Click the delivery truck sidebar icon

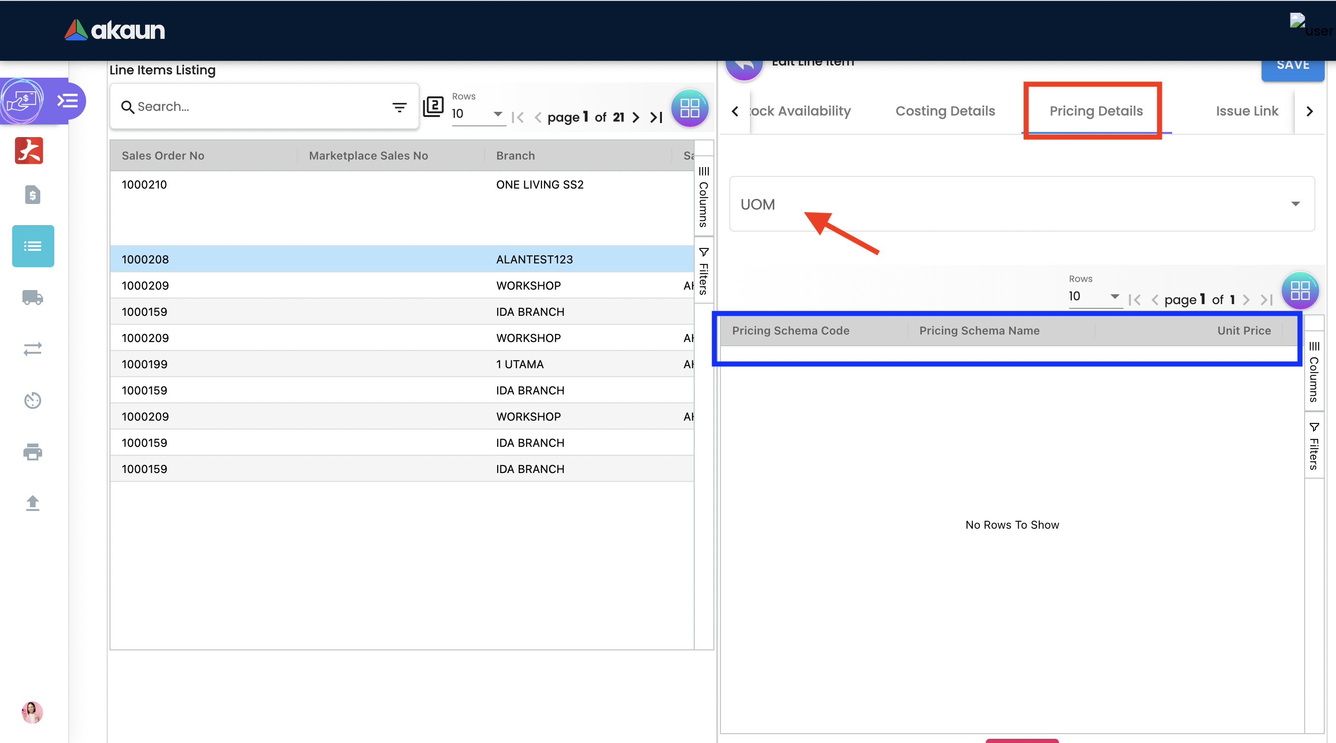[33, 297]
